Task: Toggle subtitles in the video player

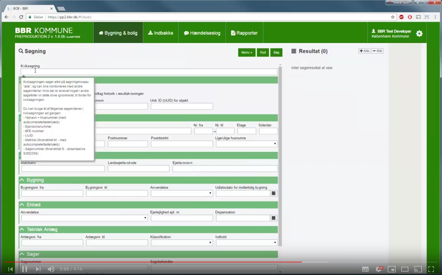Action: [x=365, y=269]
